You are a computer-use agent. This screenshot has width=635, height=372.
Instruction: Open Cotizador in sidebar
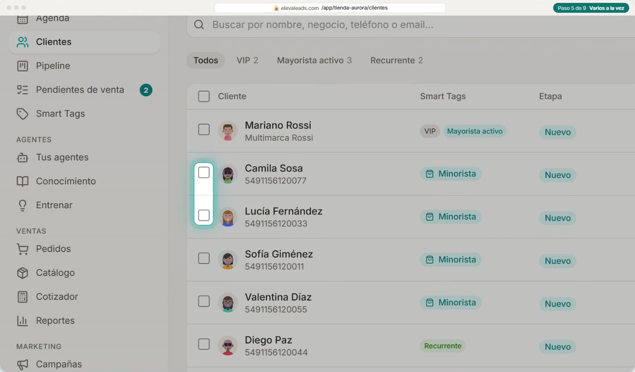click(84, 297)
